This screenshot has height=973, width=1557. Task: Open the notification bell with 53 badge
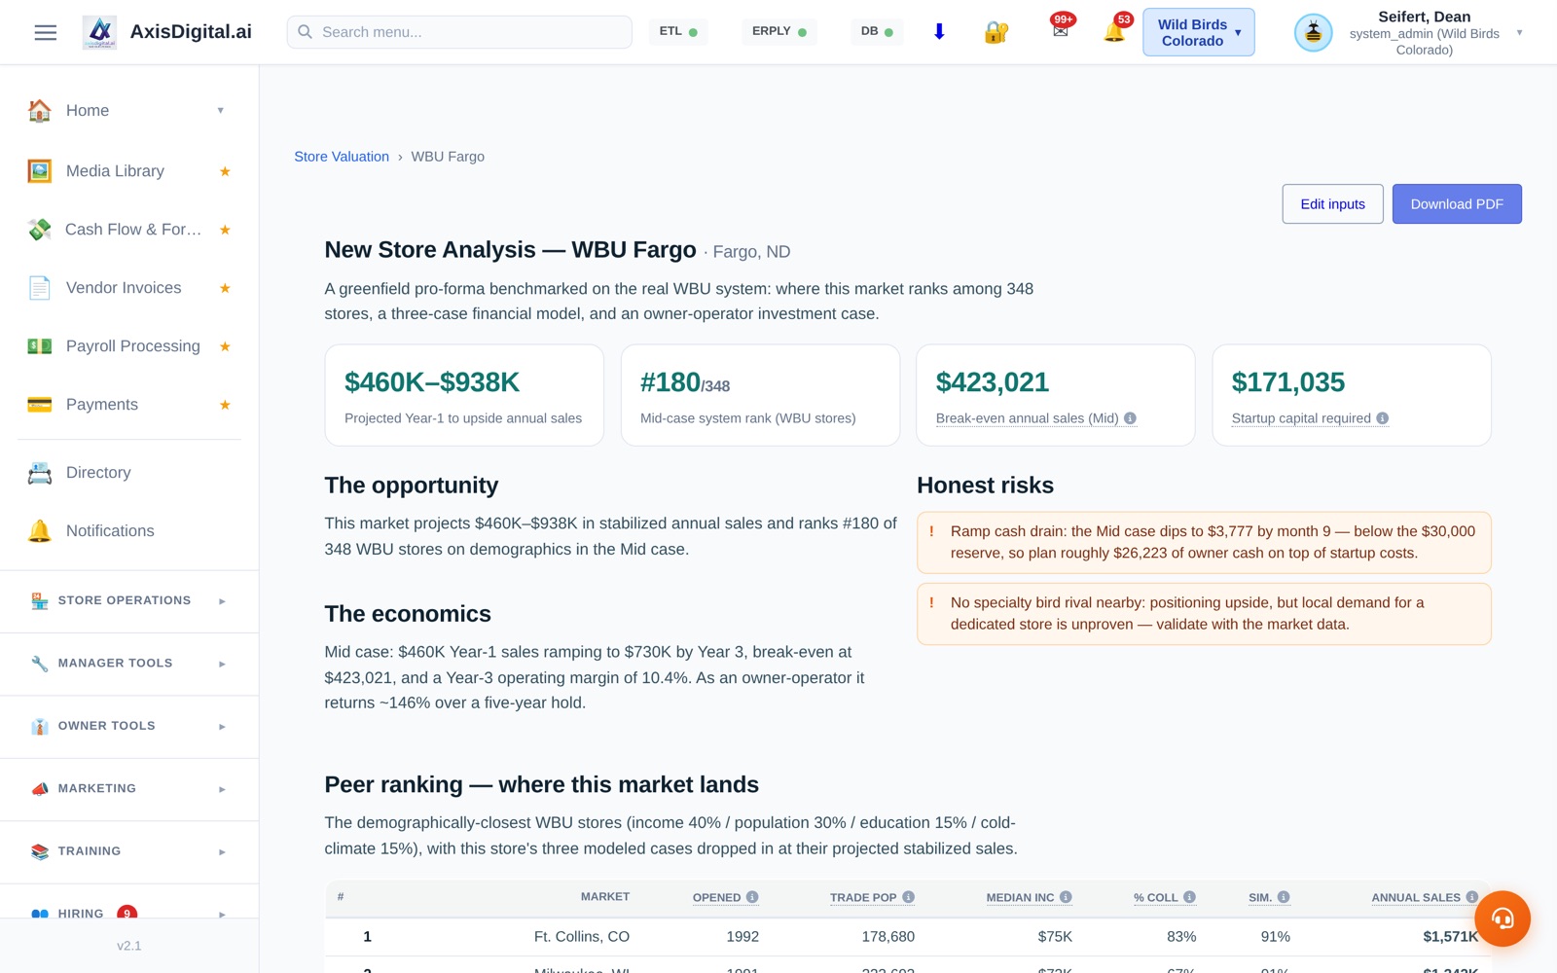click(1114, 32)
